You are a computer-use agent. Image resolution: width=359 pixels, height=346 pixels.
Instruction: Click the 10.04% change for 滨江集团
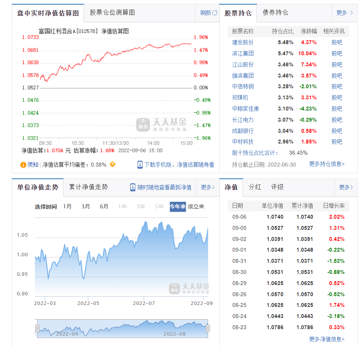click(307, 54)
